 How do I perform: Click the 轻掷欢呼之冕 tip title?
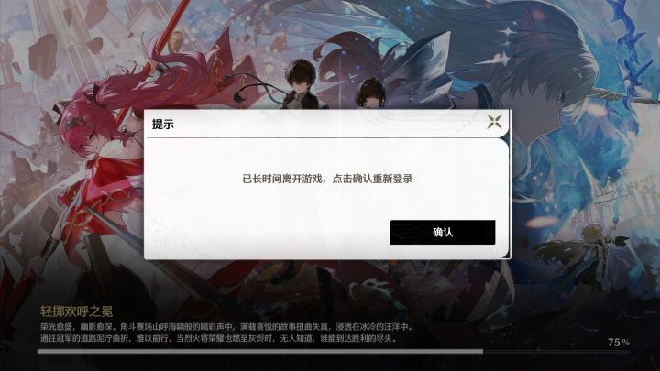tap(76, 311)
